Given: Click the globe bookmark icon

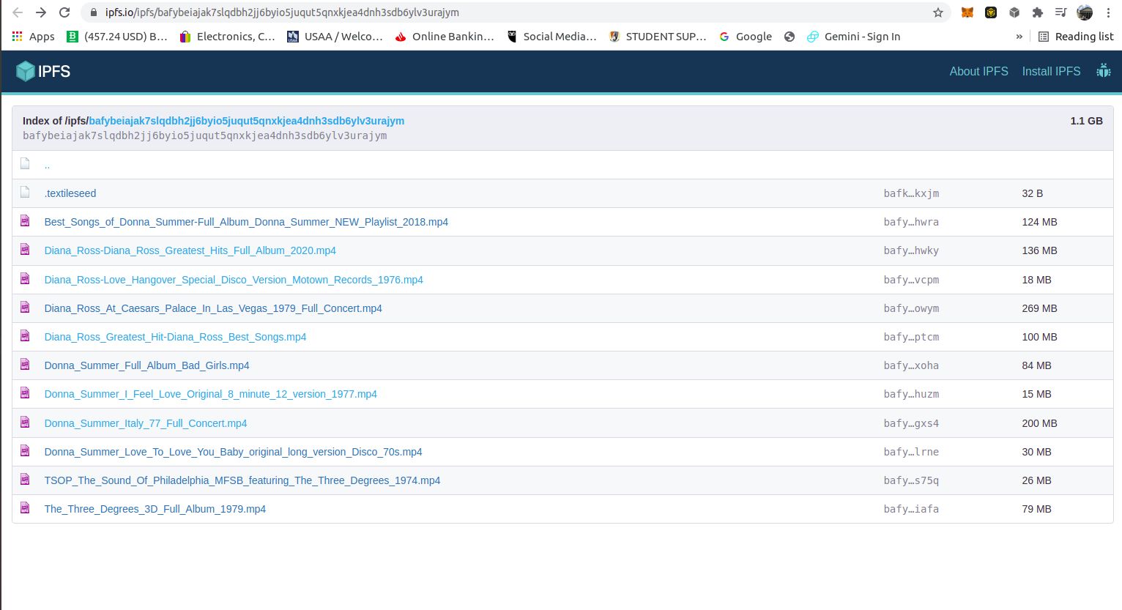Looking at the screenshot, I should pos(790,37).
